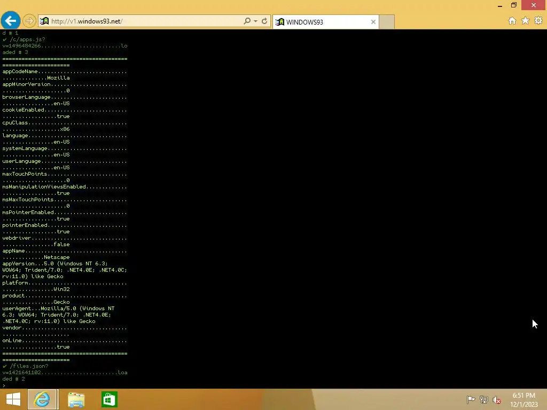
Task: Open a new tab button
Action: [387, 22]
